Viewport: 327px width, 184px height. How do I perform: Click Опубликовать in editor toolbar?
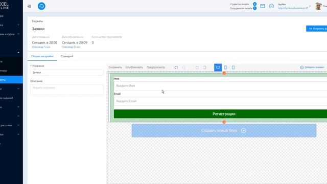134,67
